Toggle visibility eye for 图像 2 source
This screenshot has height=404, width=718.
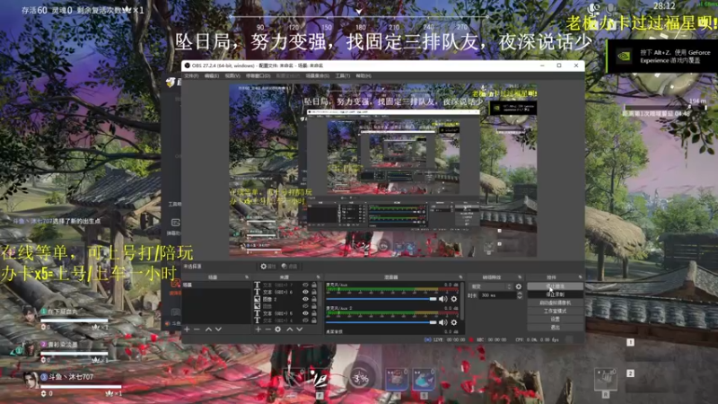click(x=305, y=299)
